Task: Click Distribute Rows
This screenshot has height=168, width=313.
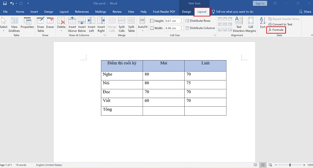Action: pyautogui.click(x=198, y=21)
